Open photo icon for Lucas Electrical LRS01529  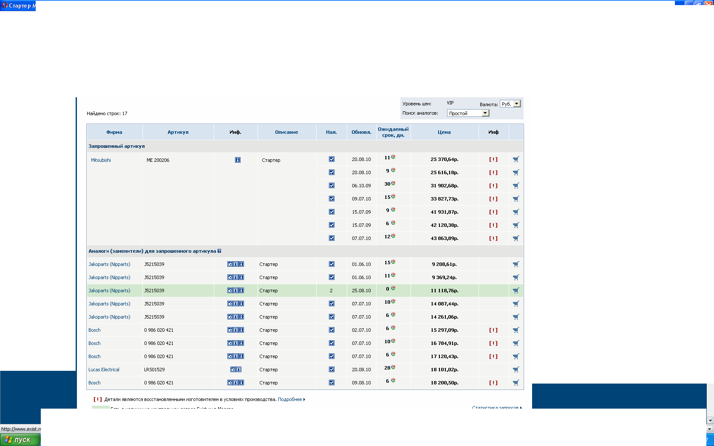[x=233, y=370]
